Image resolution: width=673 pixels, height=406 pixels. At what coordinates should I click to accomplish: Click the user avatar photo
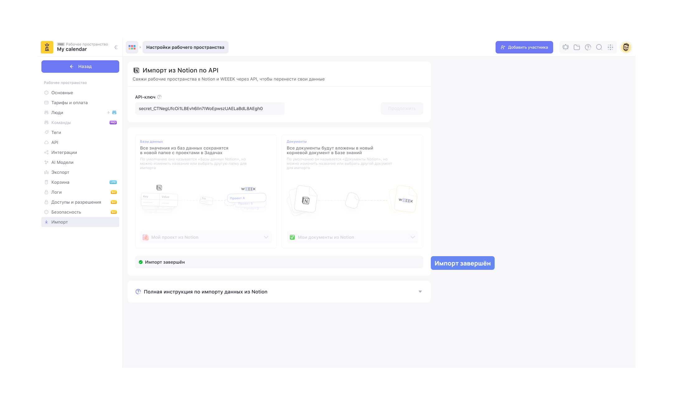pos(626,47)
